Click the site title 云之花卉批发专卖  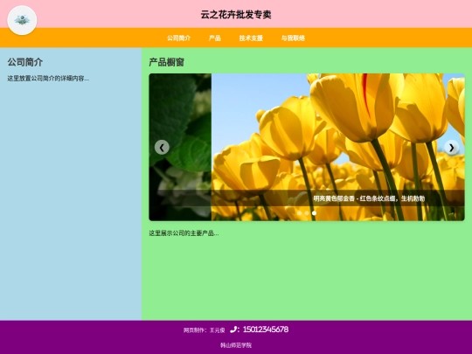click(236, 15)
